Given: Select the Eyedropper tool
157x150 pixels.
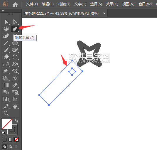Looking at the screenshot, I should [15, 85].
